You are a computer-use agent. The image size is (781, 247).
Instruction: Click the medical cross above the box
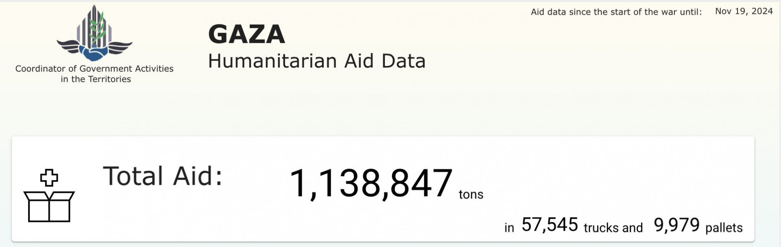(49, 178)
